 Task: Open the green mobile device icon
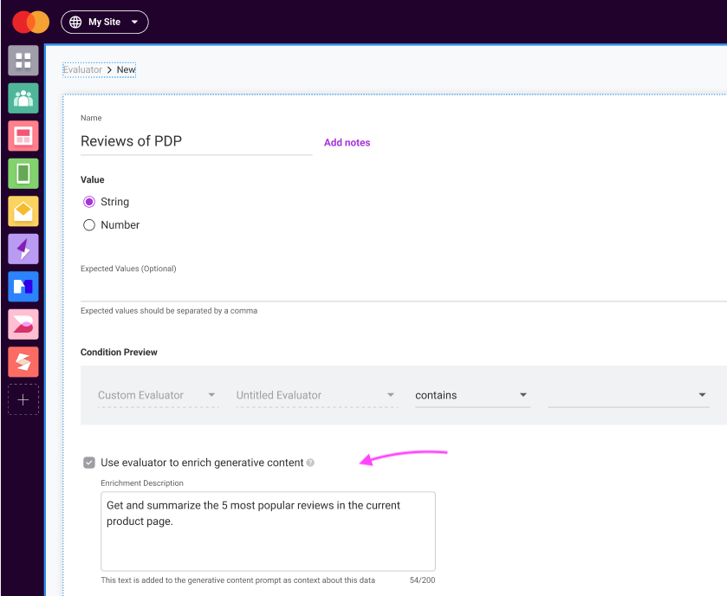point(23,173)
